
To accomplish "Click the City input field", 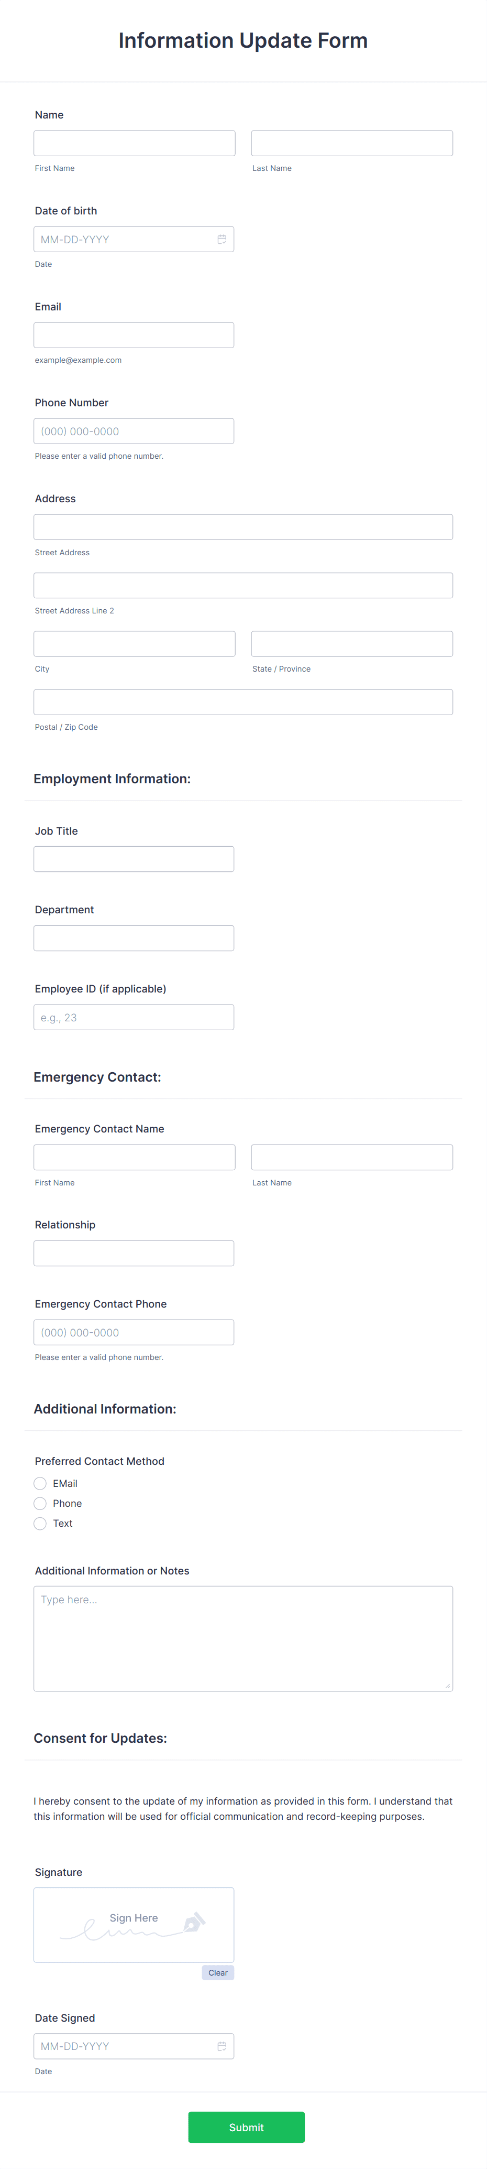I will 134,642.
